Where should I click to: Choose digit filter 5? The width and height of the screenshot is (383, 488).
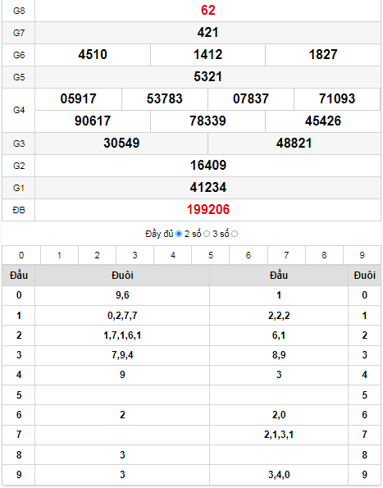tap(211, 255)
